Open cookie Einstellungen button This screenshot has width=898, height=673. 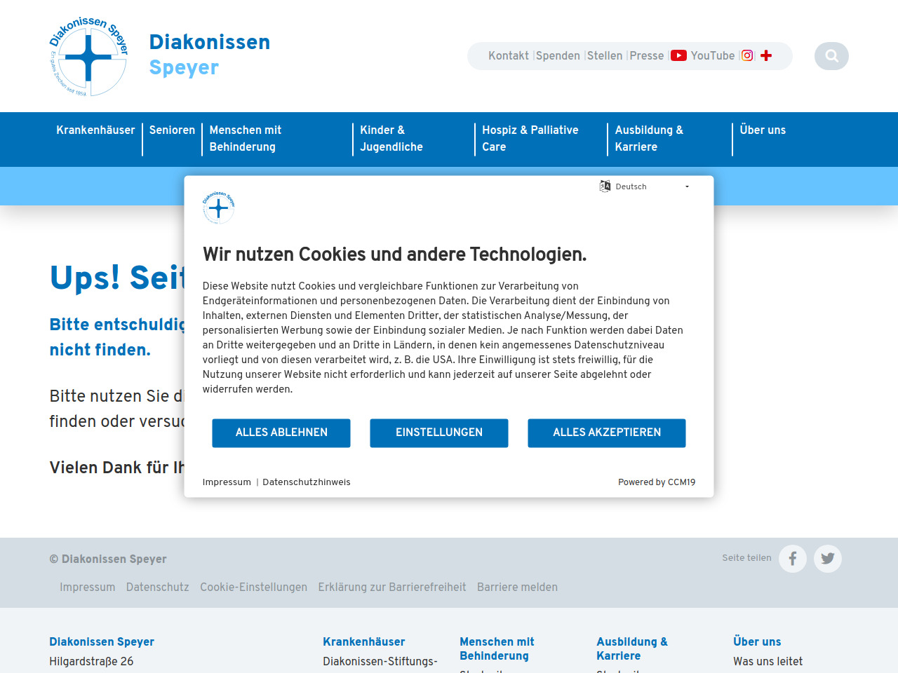[439, 433]
